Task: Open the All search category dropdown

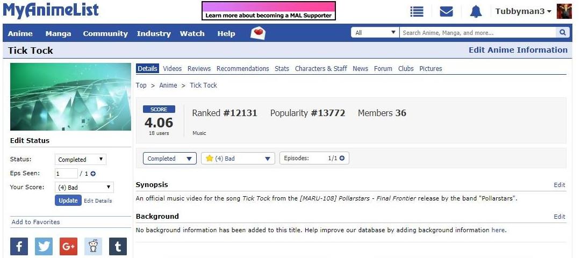Action: (x=375, y=33)
